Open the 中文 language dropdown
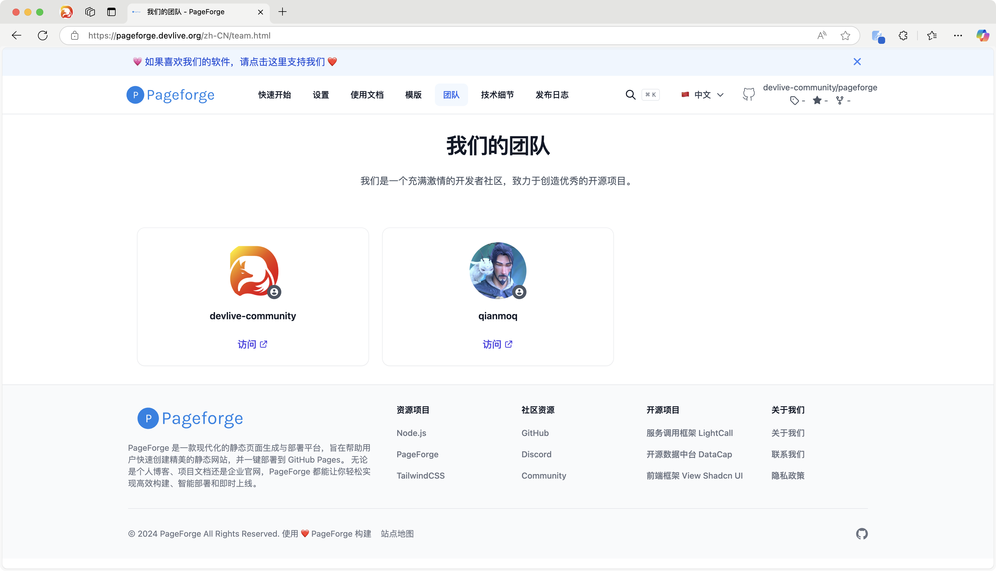 pyautogui.click(x=703, y=94)
